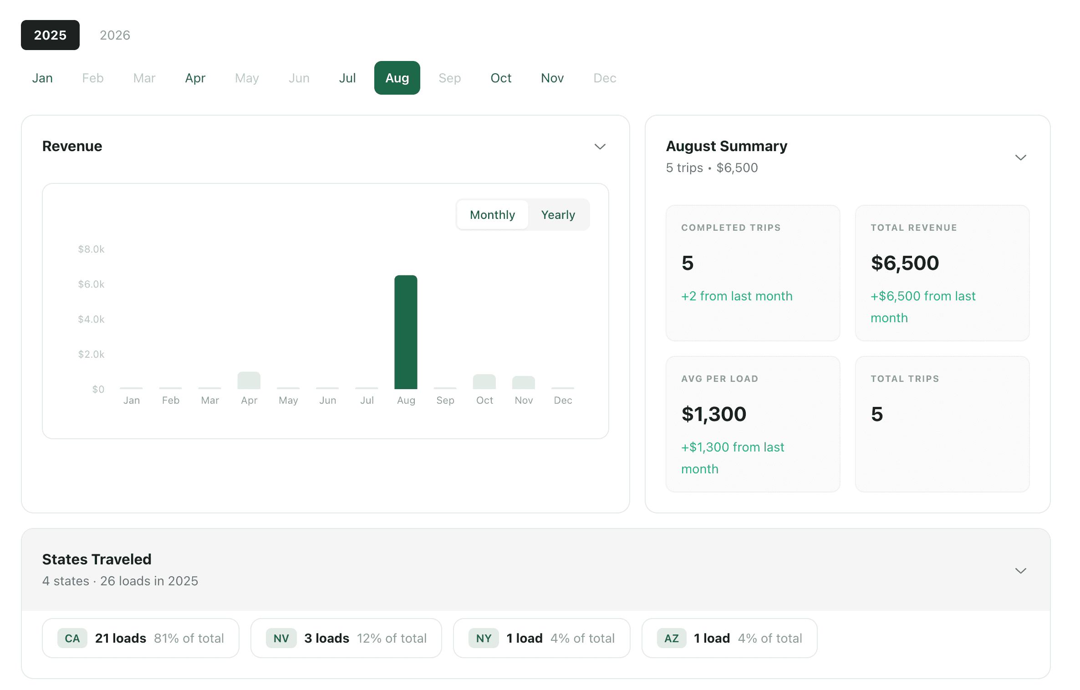
Task: Toggle the revenue chart to Yearly view
Action: [558, 214]
